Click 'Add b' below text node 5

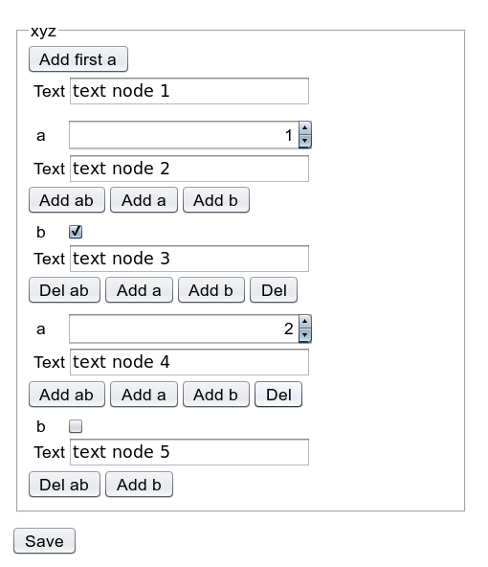tap(139, 485)
